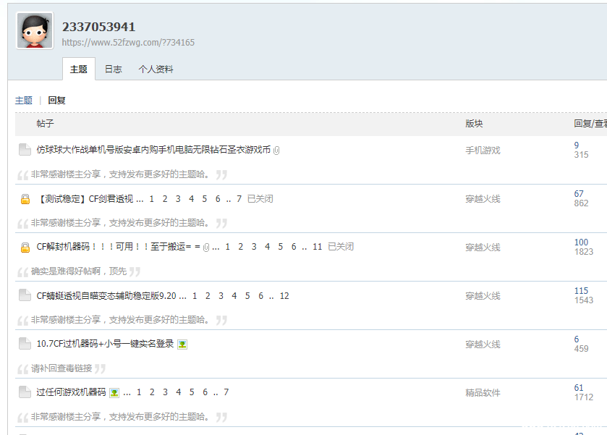Click the document icon beside CF蜻蜓透视 thread
The image size is (607, 435).
25,295
